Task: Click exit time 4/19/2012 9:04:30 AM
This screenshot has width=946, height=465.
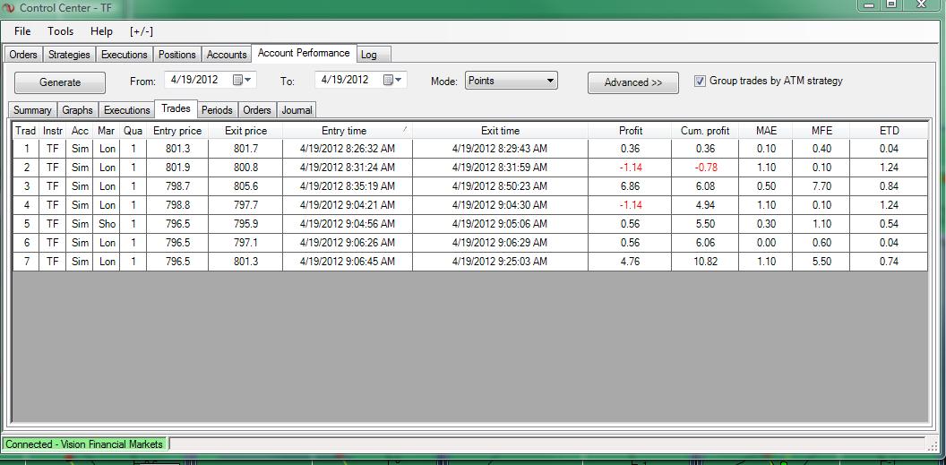Action: 500,205
